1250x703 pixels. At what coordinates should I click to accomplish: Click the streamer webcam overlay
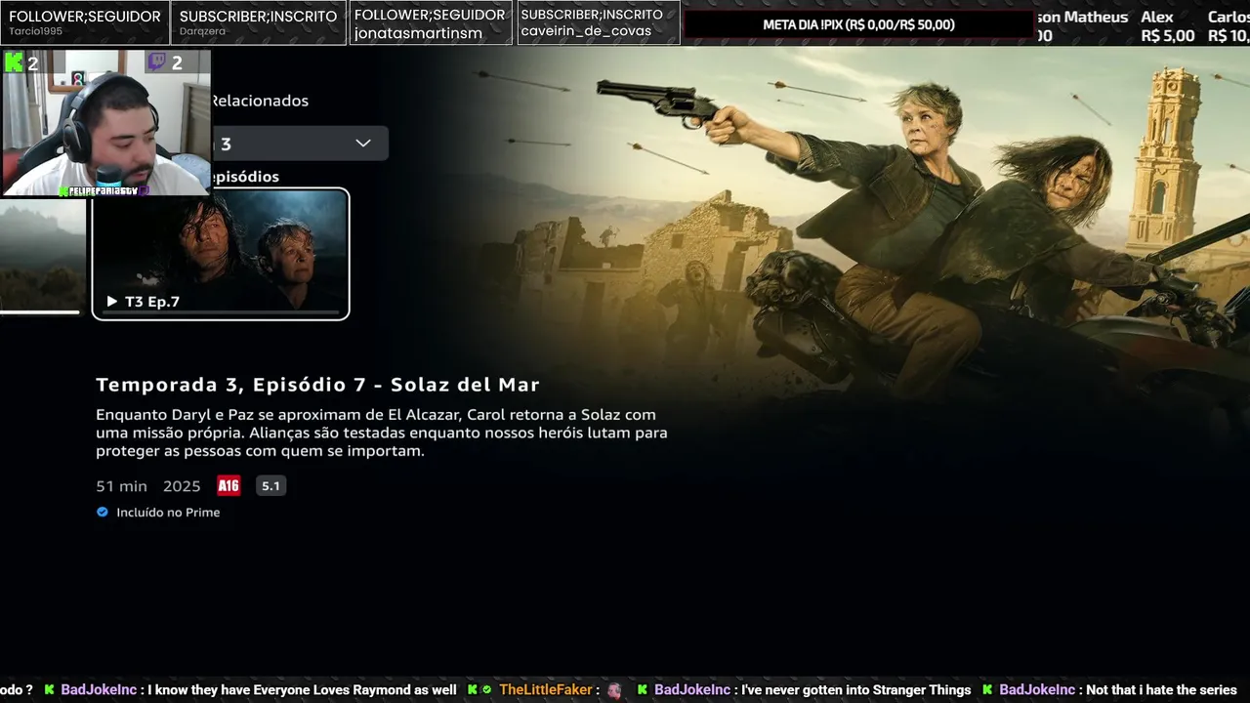105,123
